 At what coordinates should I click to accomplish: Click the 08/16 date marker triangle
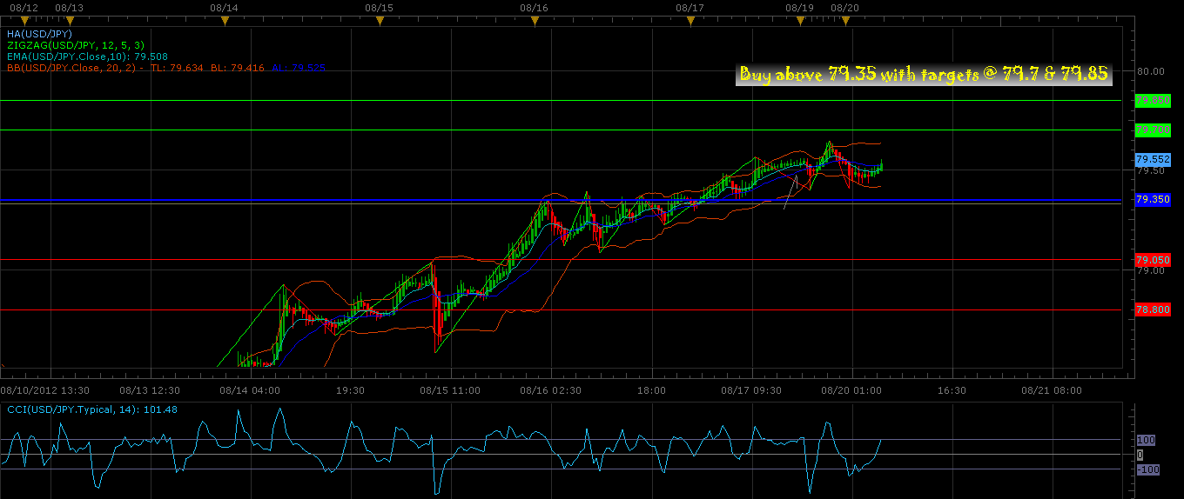pos(535,20)
